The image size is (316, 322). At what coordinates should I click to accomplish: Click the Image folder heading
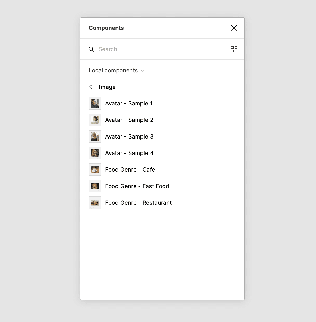pyautogui.click(x=107, y=87)
